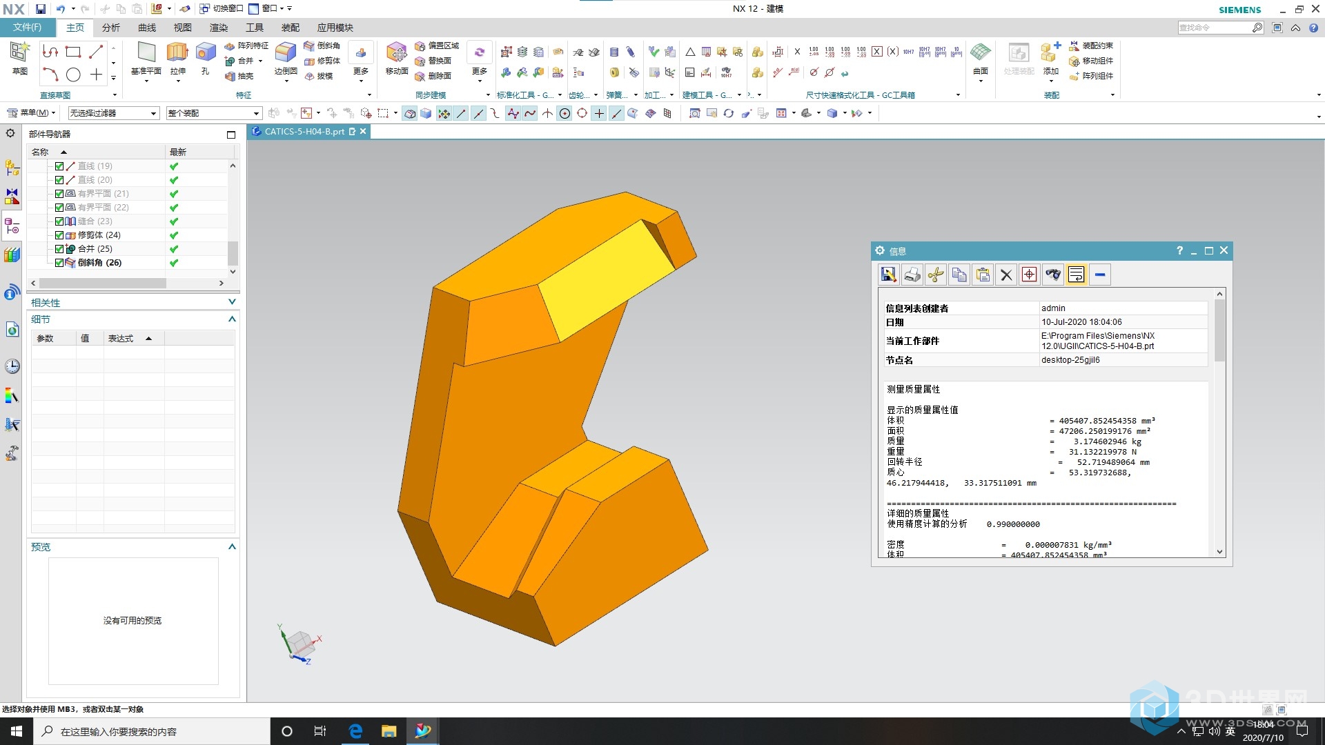Collapse the 细节 section
The image size is (1325, 745).
[232, 319]
